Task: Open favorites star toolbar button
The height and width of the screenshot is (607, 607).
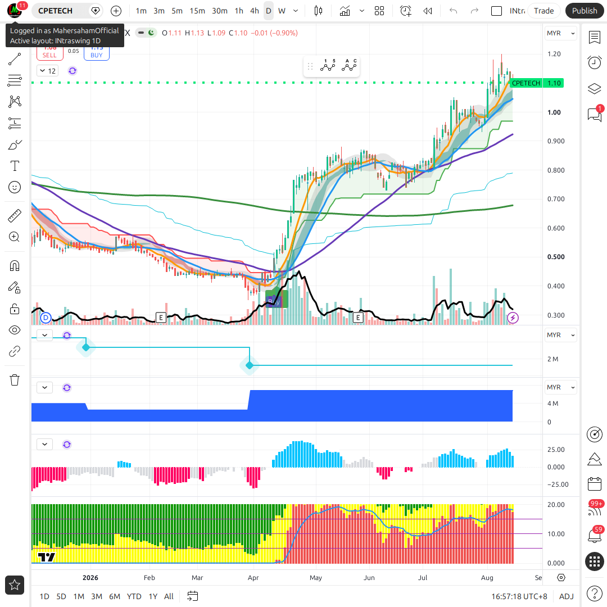Action: point(15,585)
